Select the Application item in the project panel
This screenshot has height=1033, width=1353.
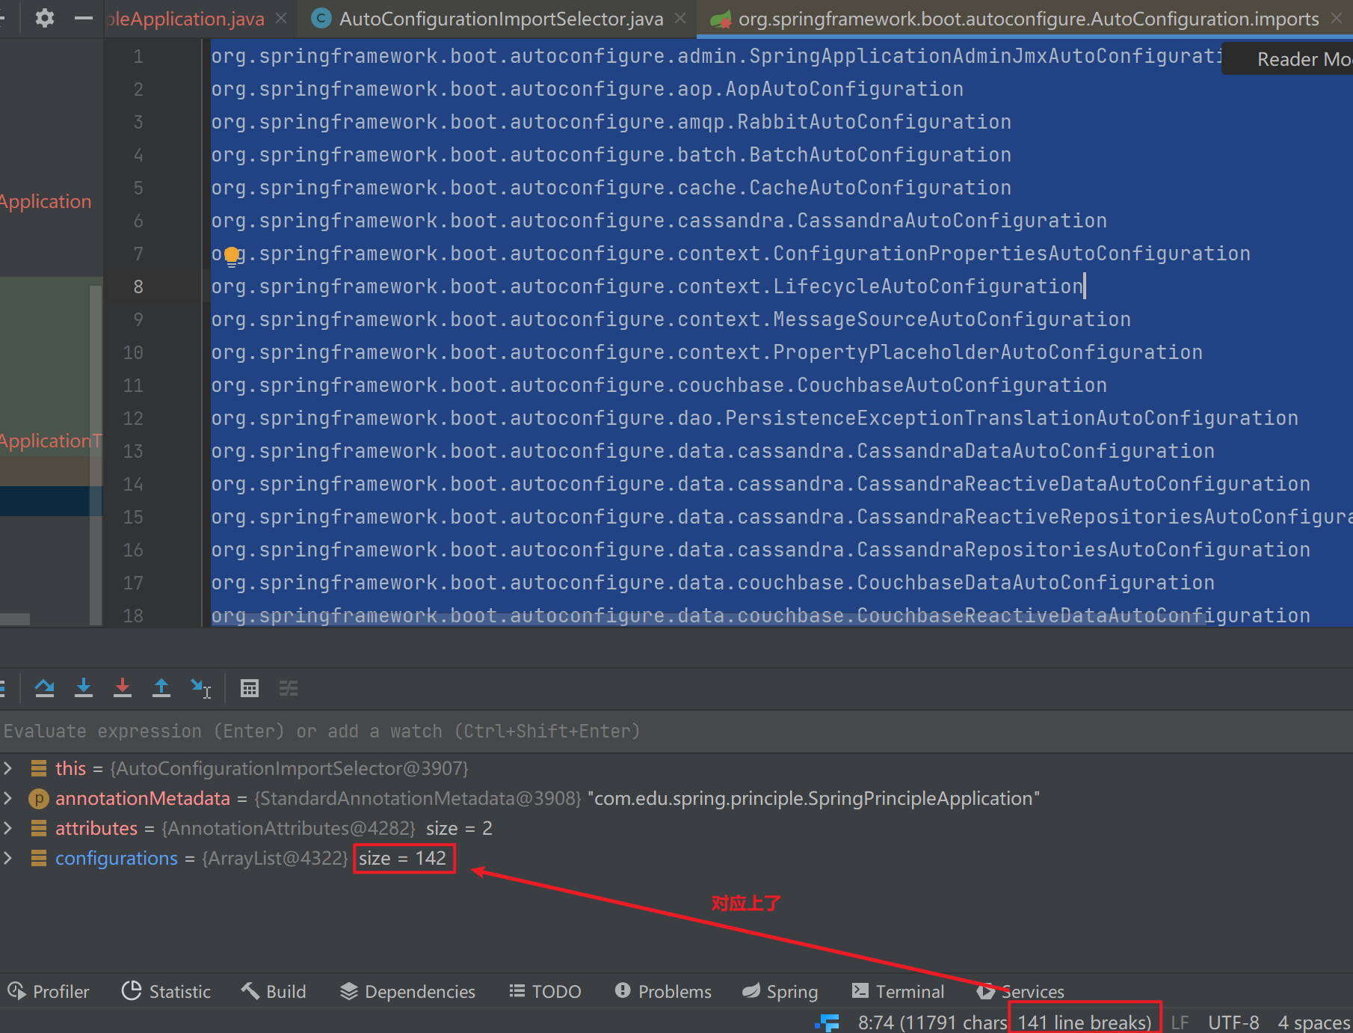click(x=46, y=201)
